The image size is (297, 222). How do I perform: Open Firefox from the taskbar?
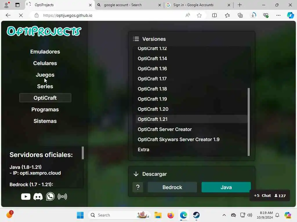[171, 215]
